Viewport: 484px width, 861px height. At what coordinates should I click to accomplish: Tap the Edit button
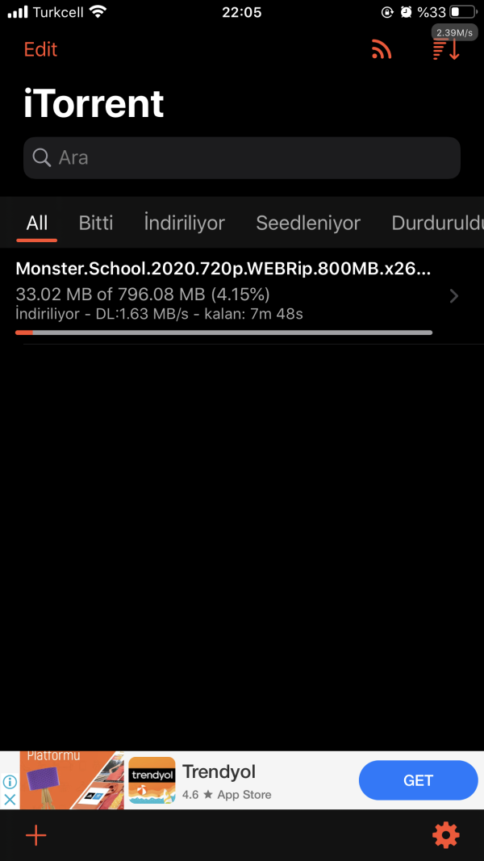40,49
